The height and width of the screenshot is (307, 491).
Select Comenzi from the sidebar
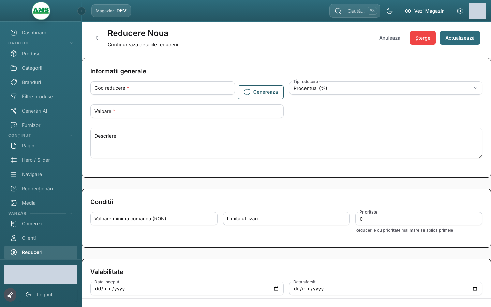point(41,224)
